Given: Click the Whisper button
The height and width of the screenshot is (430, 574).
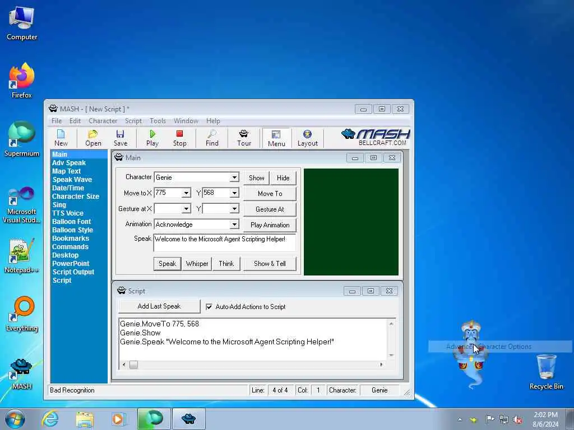Looking at the screenshot, I should pyautogui.click(x=197, y=264).
